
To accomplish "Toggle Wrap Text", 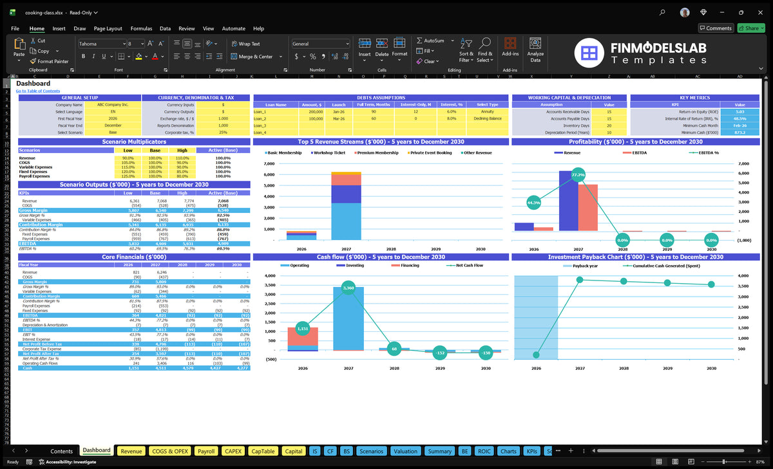I will (x=245, y=44).
